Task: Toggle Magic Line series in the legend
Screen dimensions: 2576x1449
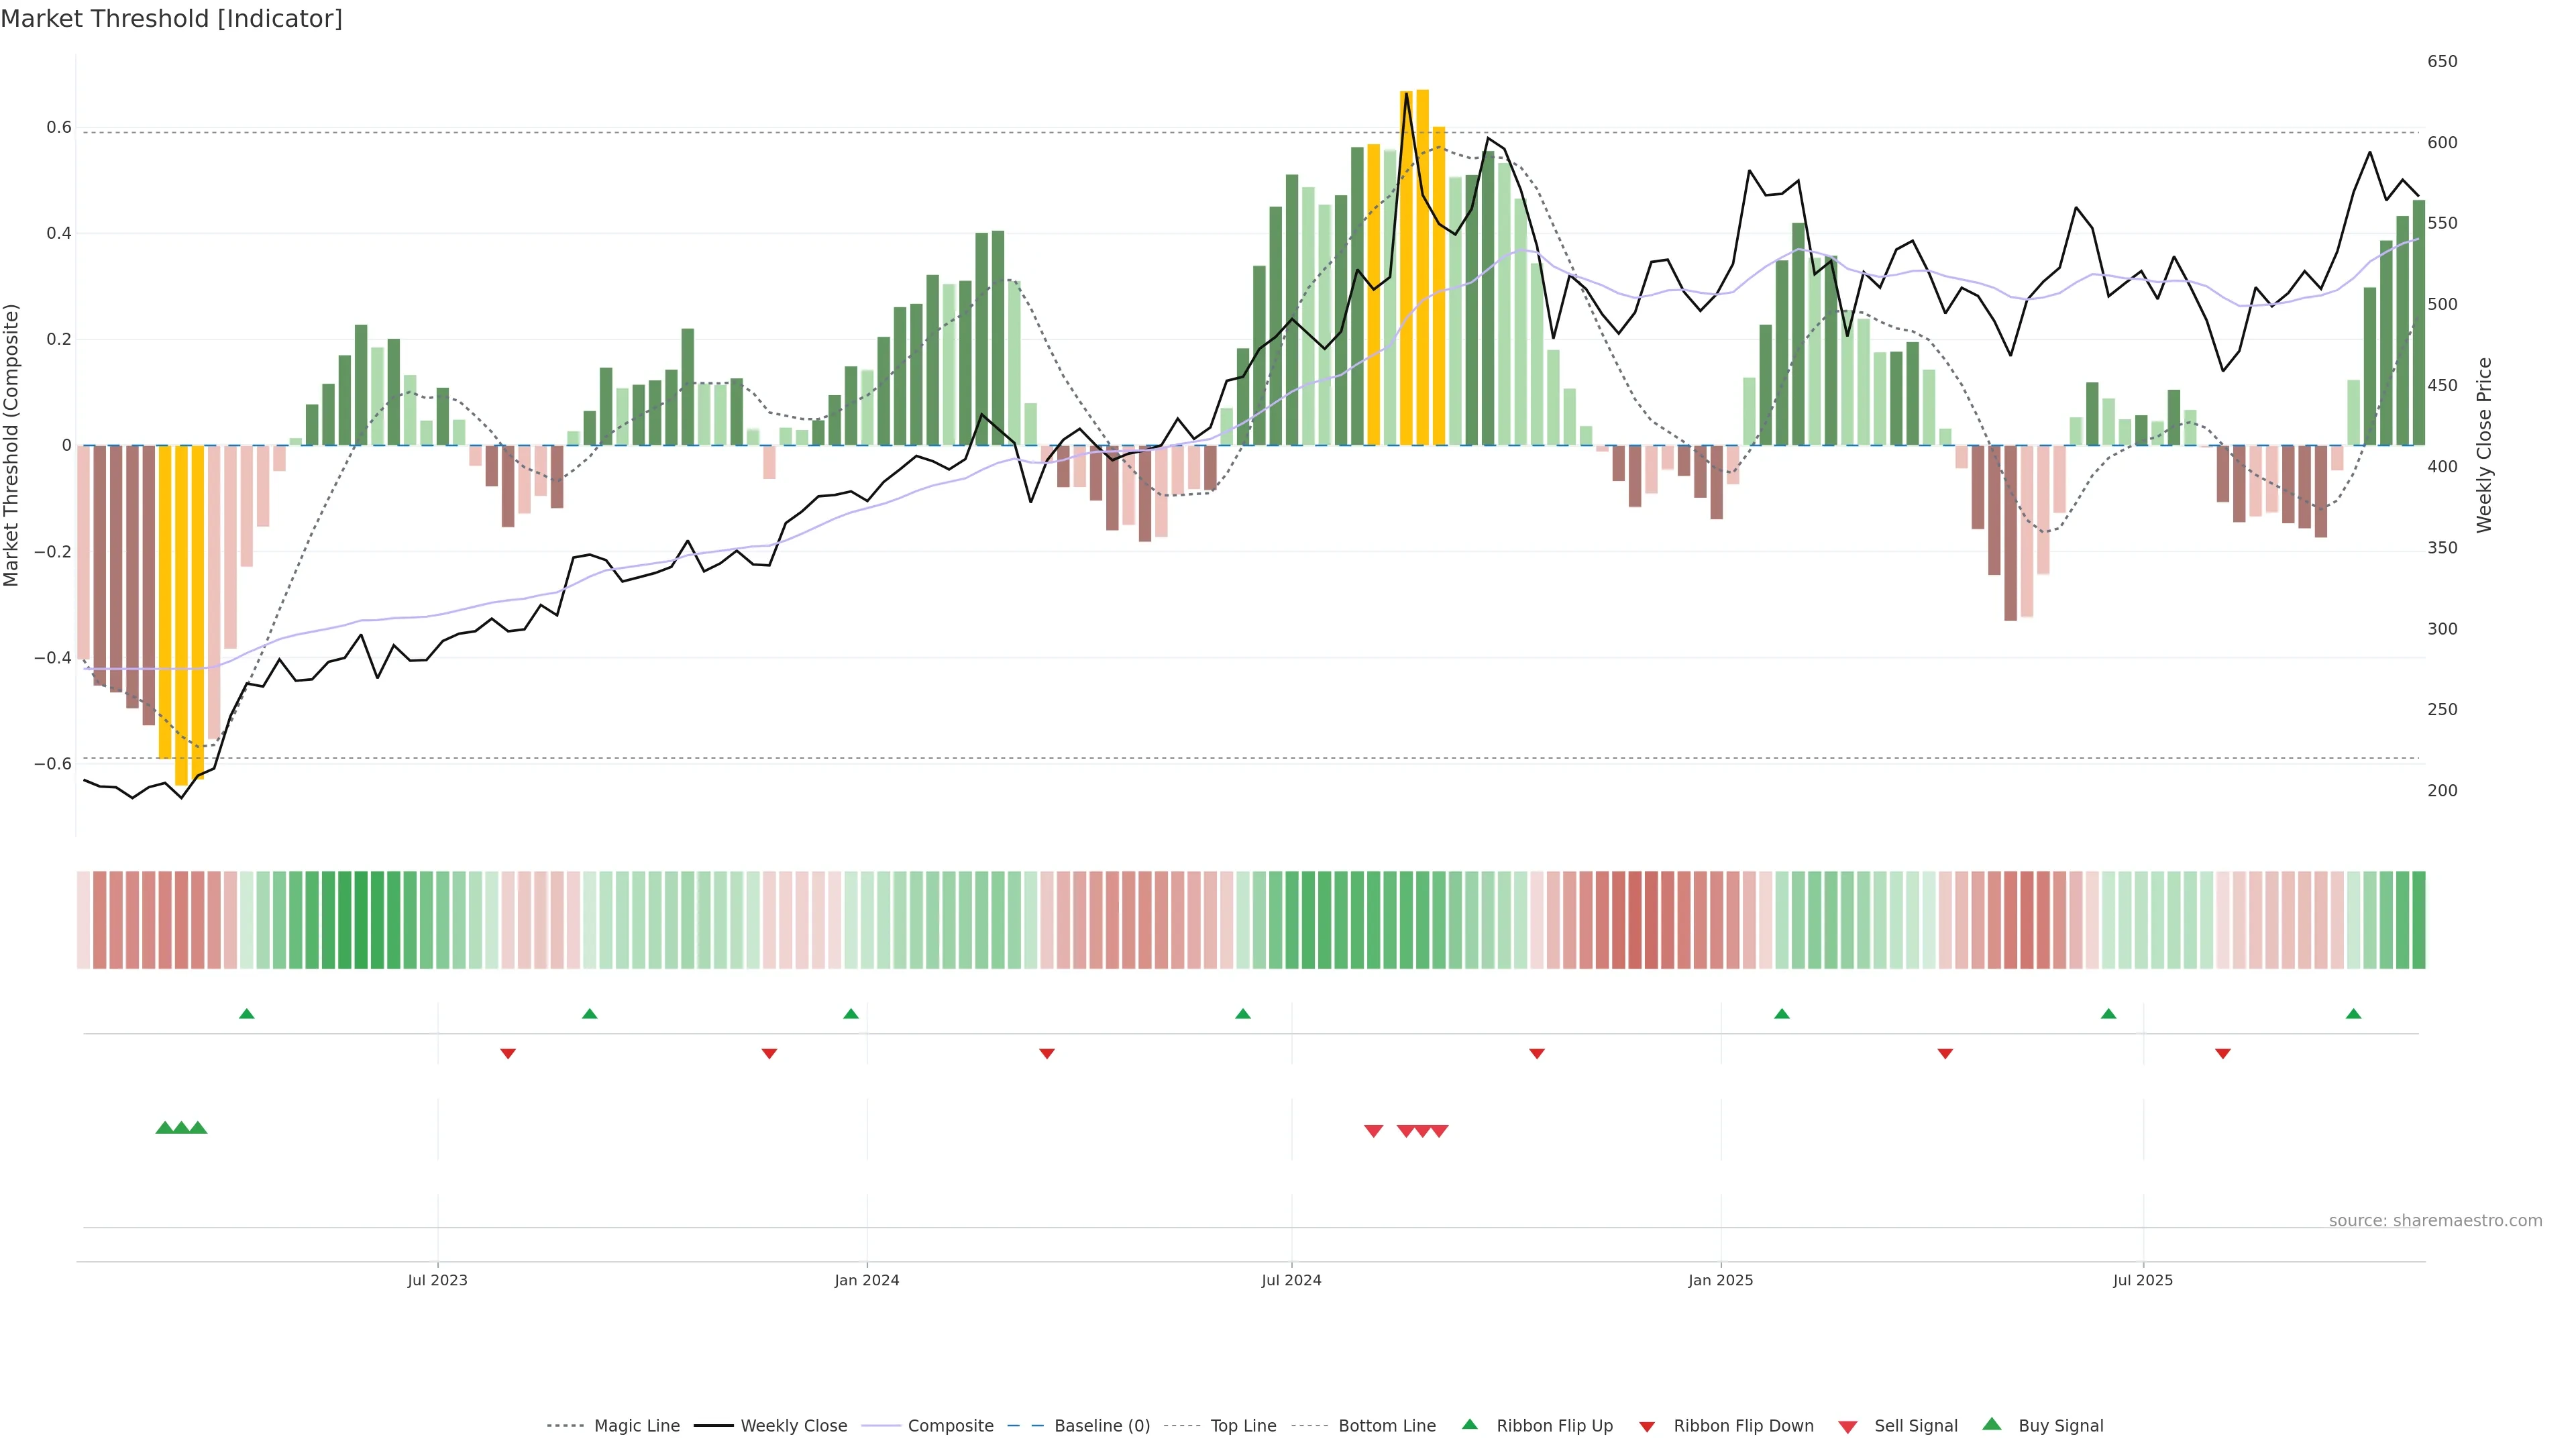Action: [x=636, y=1426]
